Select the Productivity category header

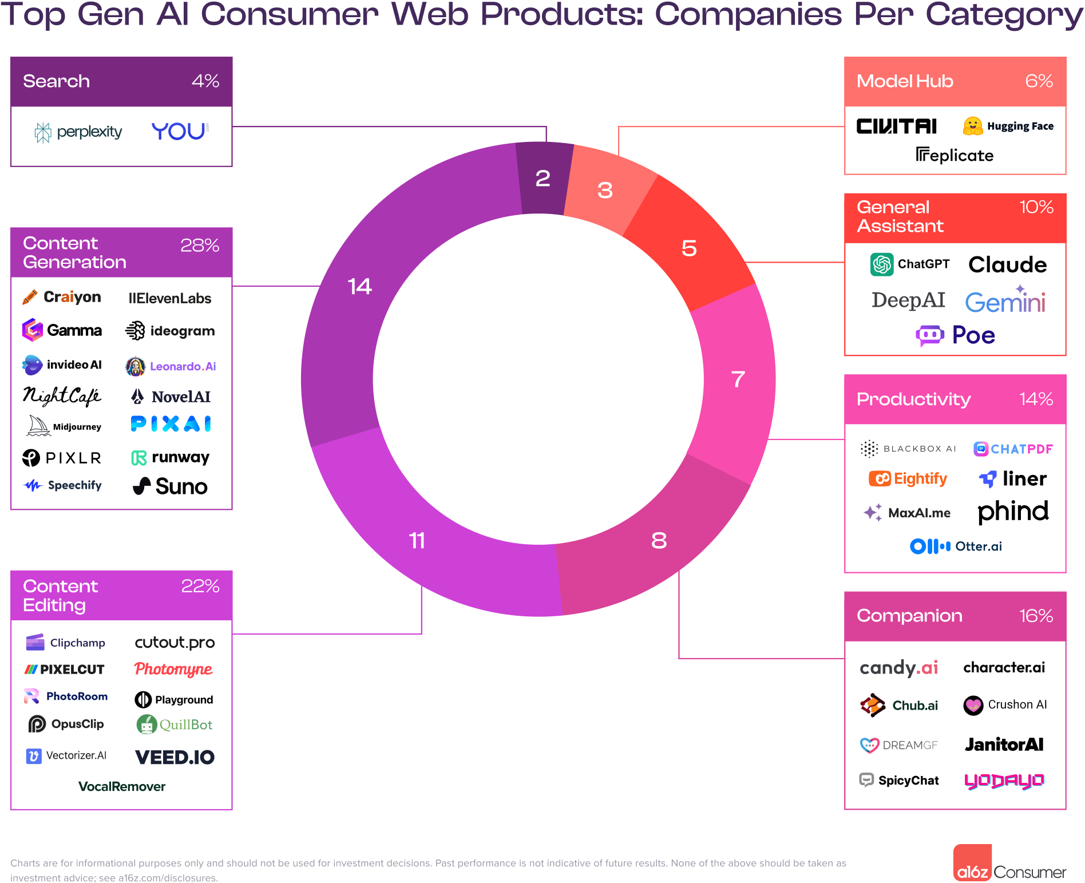[955, 399]
